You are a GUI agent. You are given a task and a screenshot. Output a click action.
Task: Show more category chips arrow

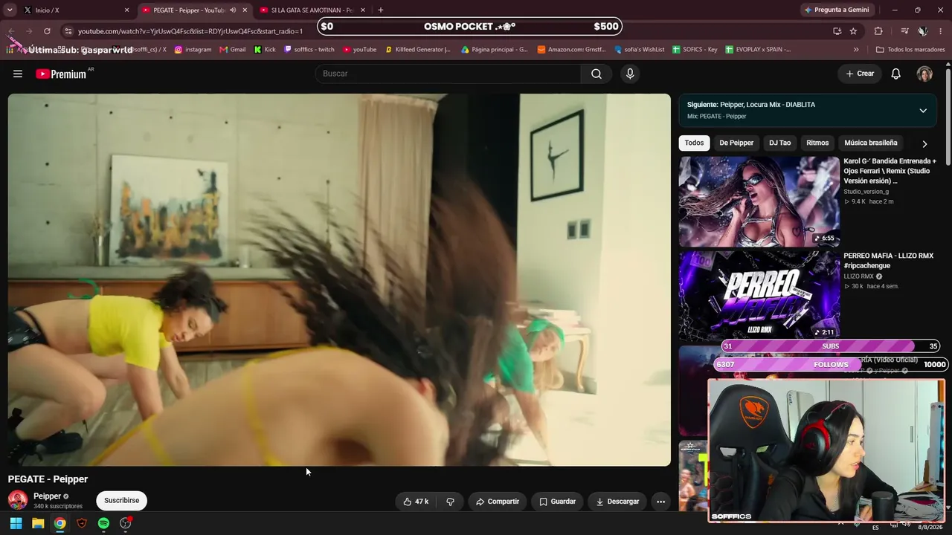[924, 143]
